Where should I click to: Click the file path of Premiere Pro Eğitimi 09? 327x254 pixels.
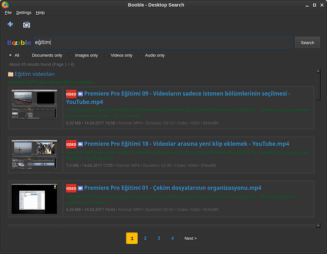(188, 113)
